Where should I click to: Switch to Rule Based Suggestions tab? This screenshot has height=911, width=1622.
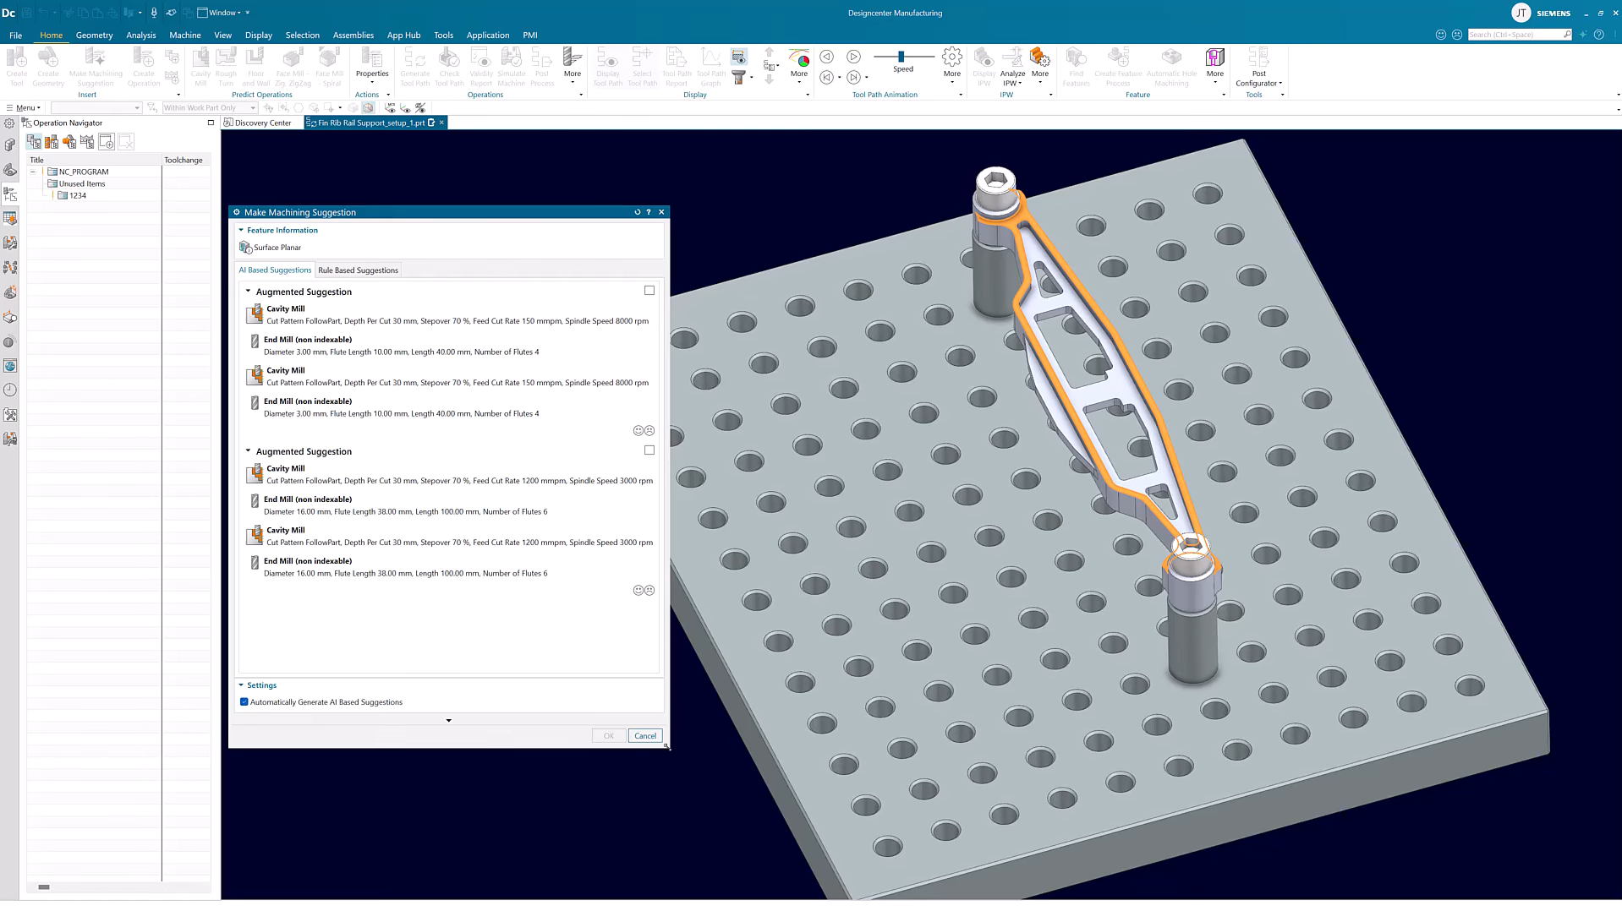coord(358,270)
